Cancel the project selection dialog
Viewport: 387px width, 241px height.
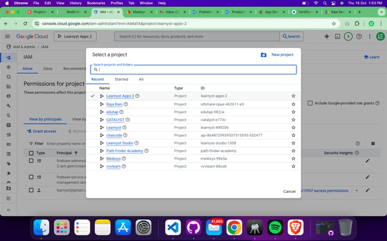289,191
